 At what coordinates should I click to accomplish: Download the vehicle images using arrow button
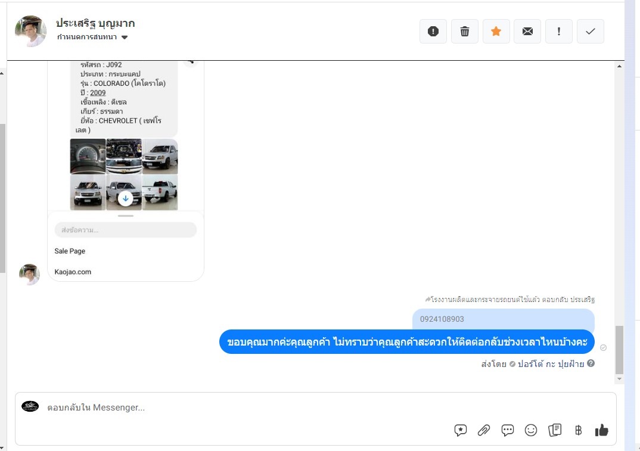click(125, 198)
